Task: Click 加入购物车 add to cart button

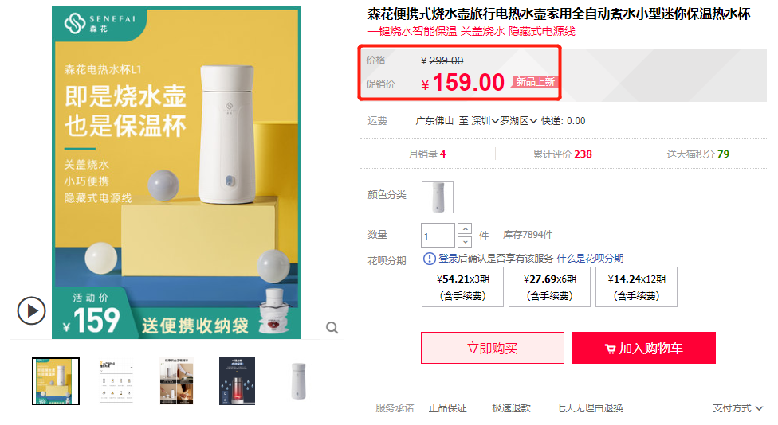Action: pyautogui.click(x=643, y=348)
